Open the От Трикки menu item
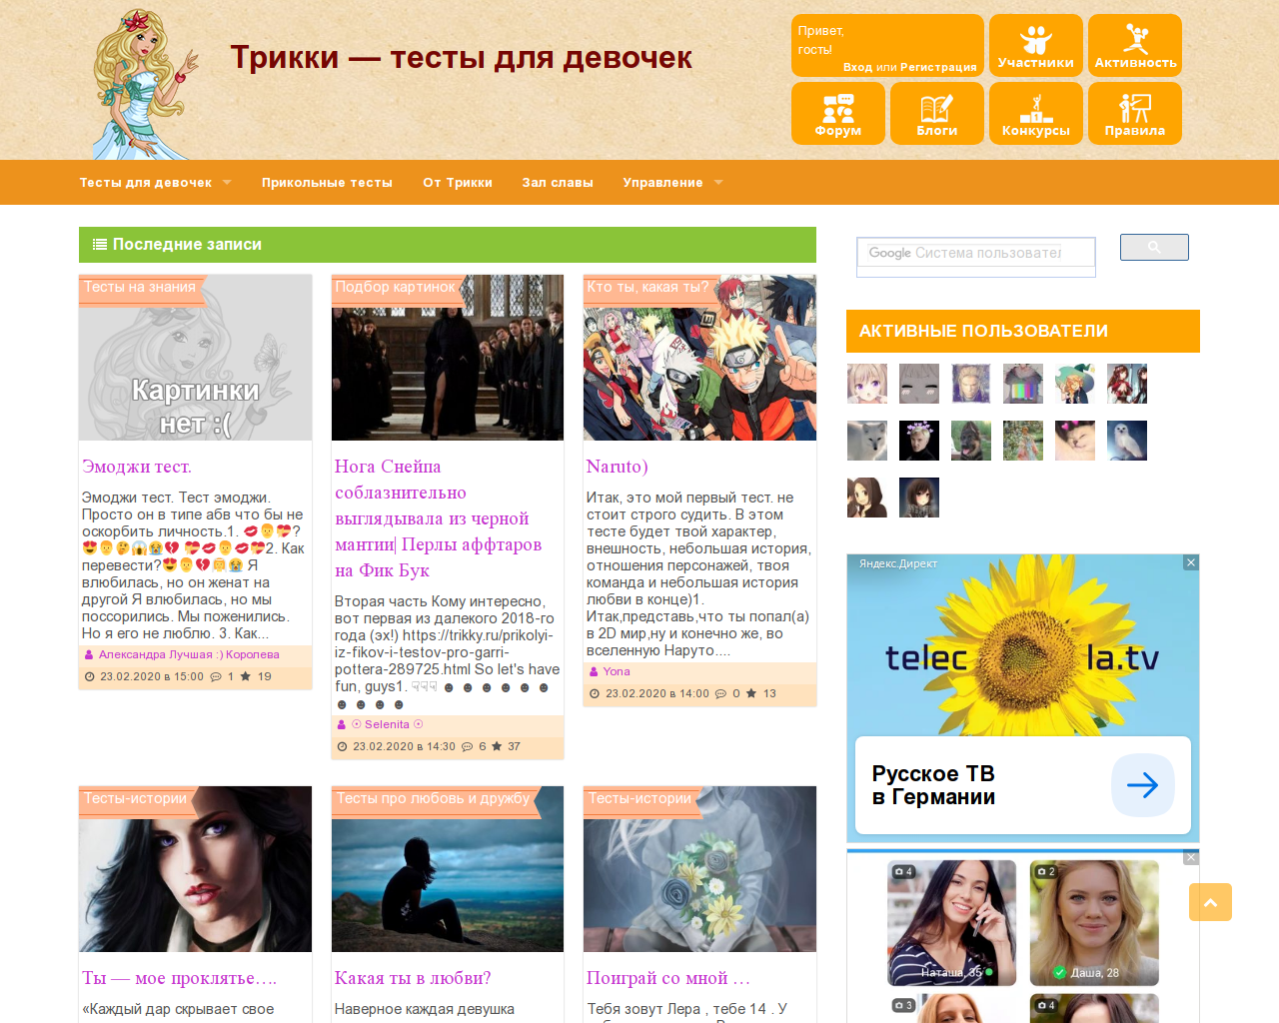The width and height of the screenshot is (1279, 1023). (458, 183)
